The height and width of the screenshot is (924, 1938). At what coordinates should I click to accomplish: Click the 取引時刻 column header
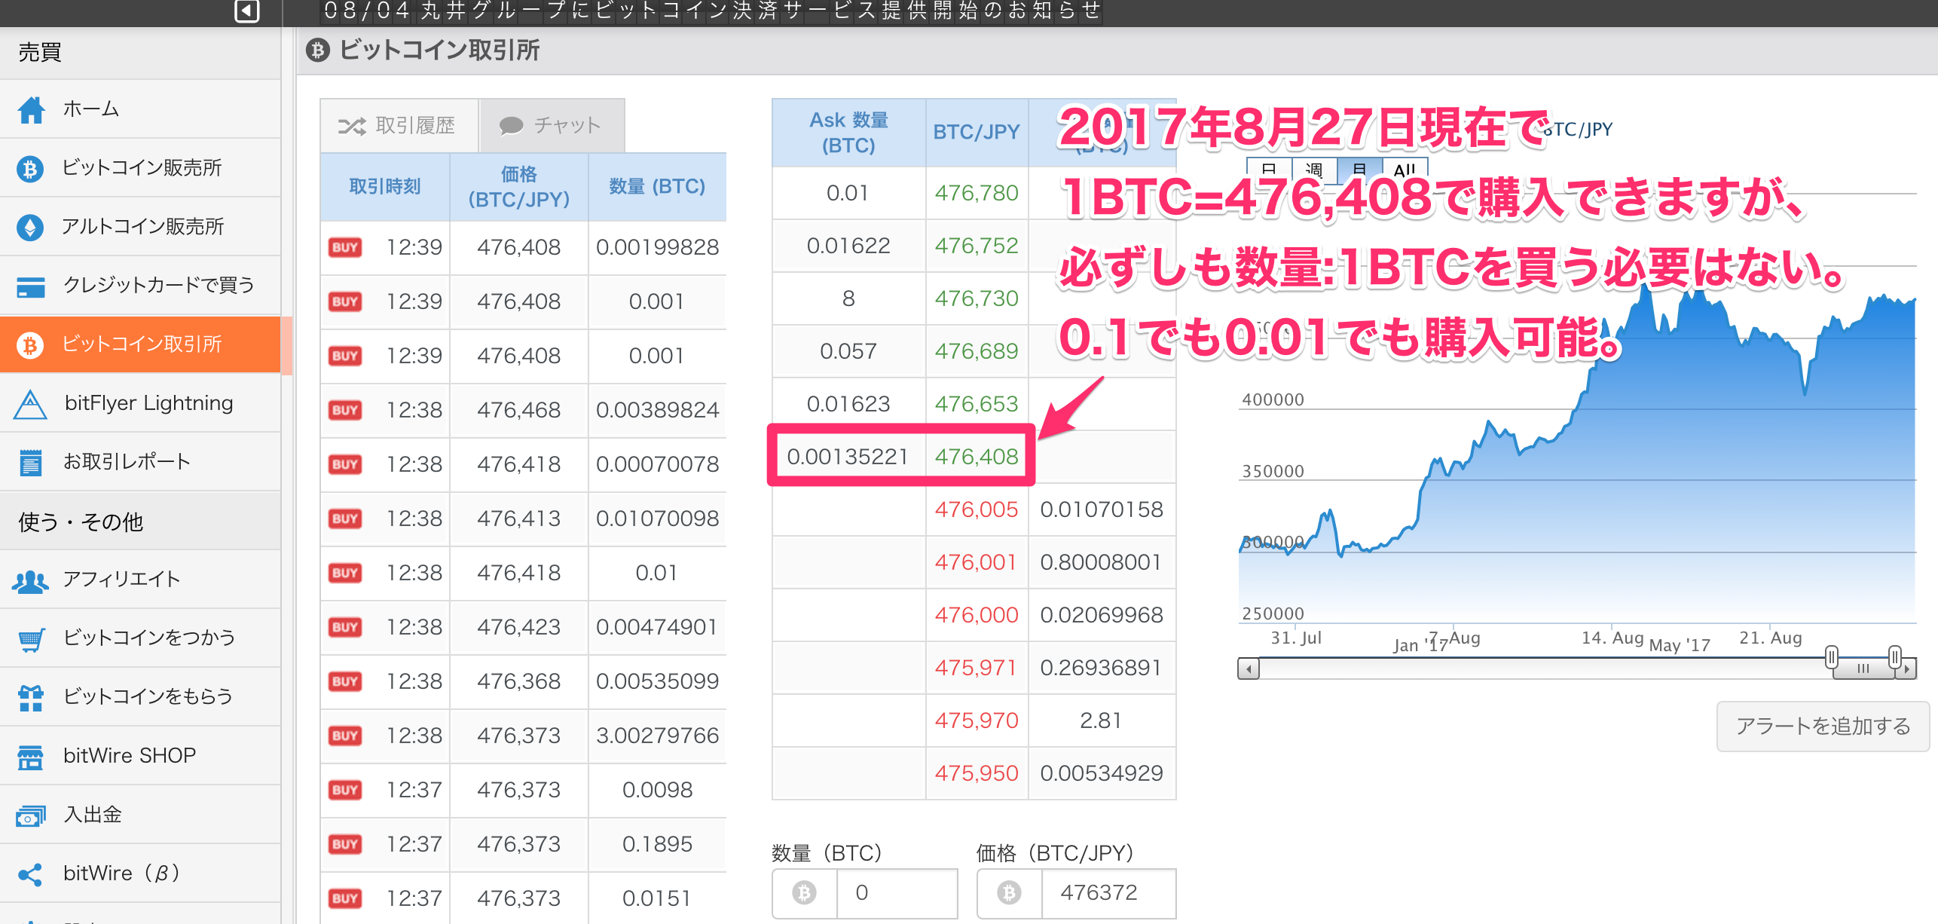pyautogui.click(x=385, y=187)
